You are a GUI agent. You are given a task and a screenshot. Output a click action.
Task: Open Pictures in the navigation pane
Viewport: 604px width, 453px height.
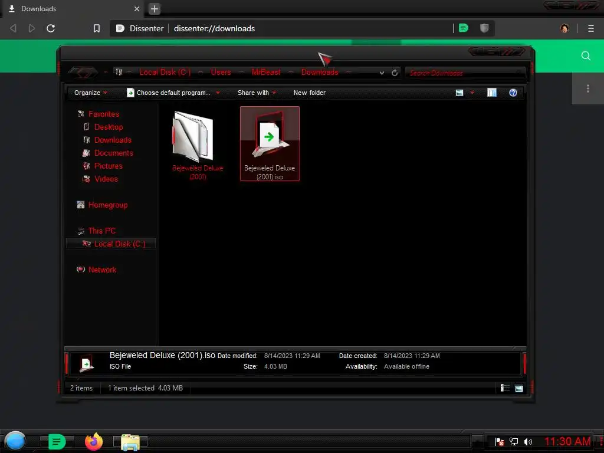pos(109,166)
